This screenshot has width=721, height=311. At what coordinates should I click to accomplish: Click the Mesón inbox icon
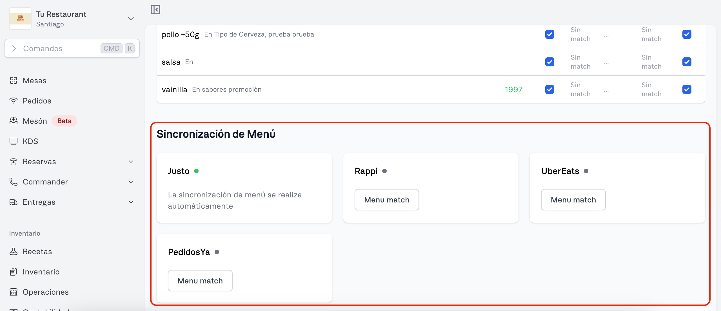click(x=14, y=121)
